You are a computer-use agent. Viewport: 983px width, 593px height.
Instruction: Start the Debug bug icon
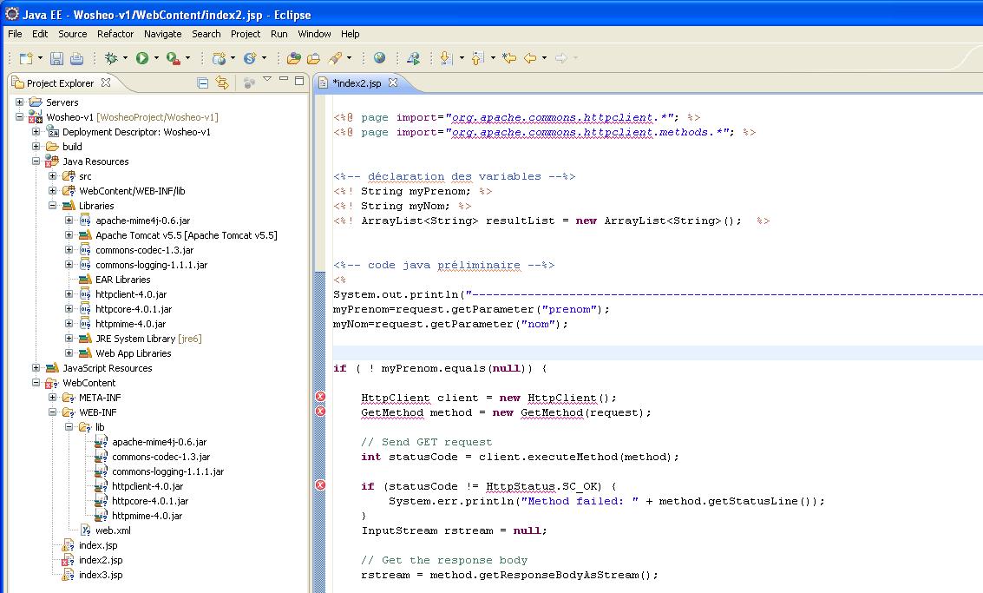pos(111,58)
